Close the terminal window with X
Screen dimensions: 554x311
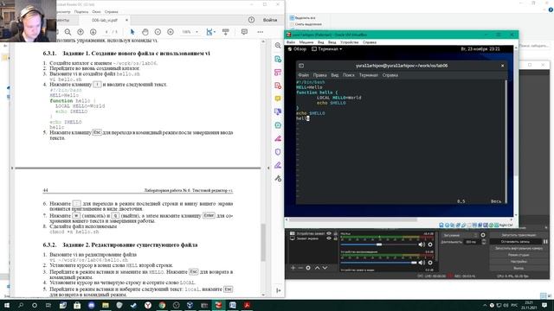502,66
